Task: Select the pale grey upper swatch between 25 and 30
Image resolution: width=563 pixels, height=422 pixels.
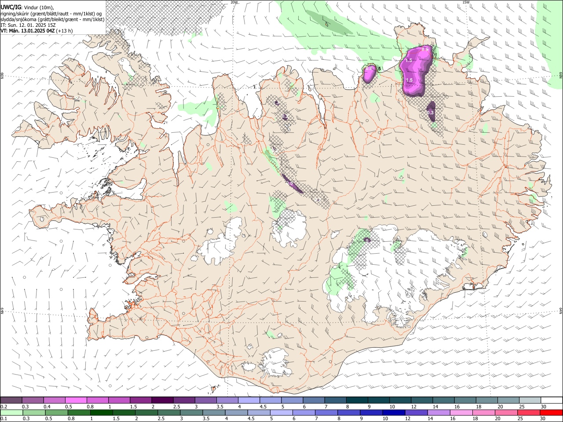Action: point(530,400)
